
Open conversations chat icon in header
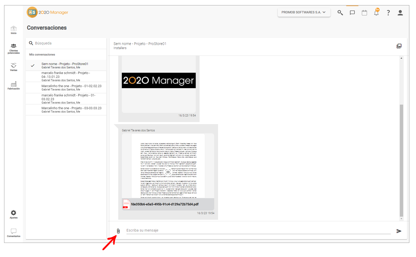[x=352, y=13]
